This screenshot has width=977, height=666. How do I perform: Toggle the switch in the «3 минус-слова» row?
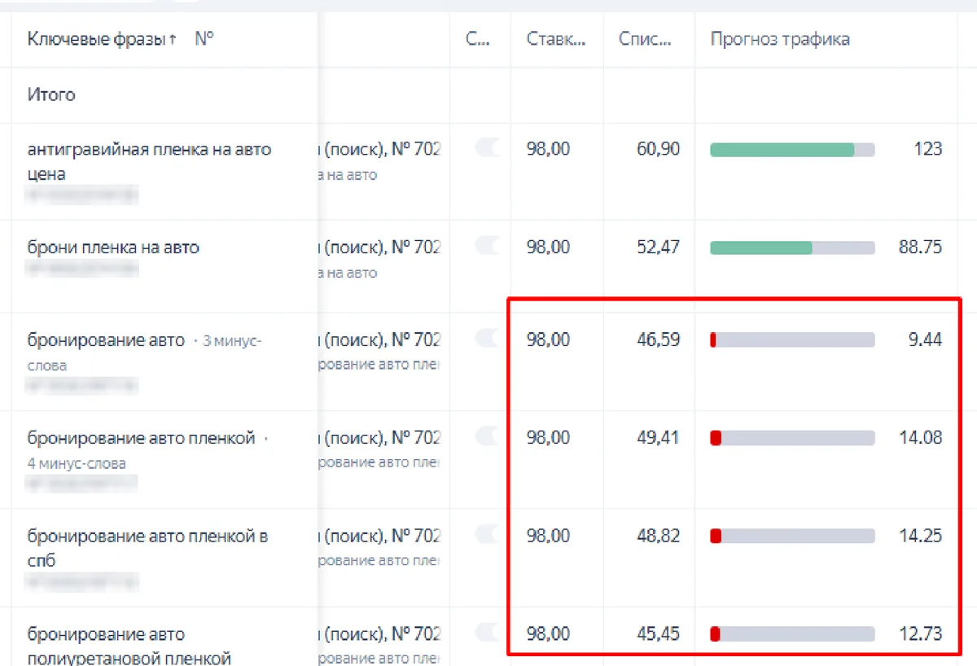pyautogui.click(x=487, y=338)
